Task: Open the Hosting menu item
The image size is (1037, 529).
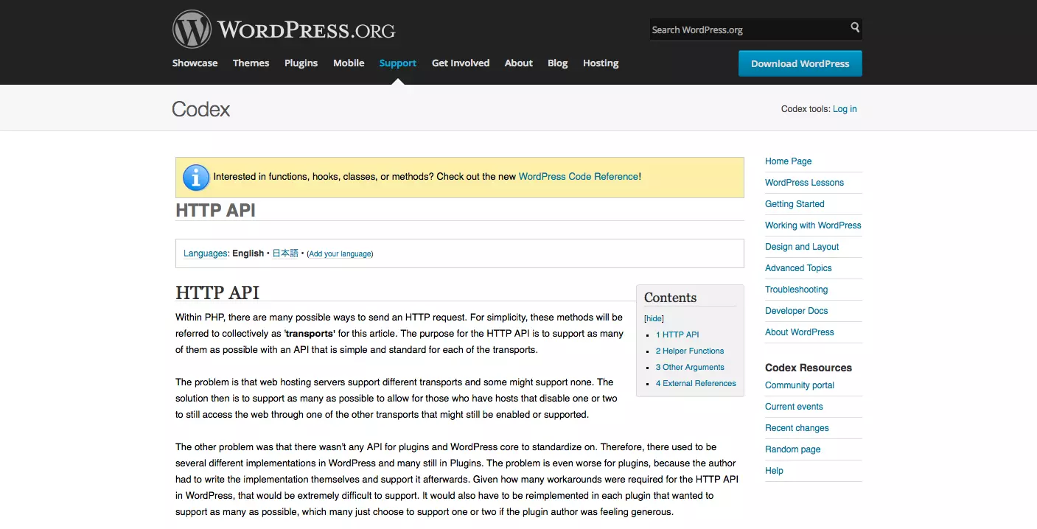Action: [601, 63]
